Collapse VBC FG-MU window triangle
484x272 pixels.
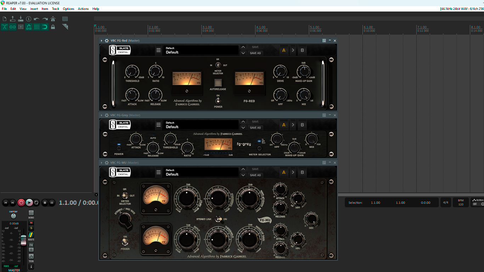[x=102, y=163]
